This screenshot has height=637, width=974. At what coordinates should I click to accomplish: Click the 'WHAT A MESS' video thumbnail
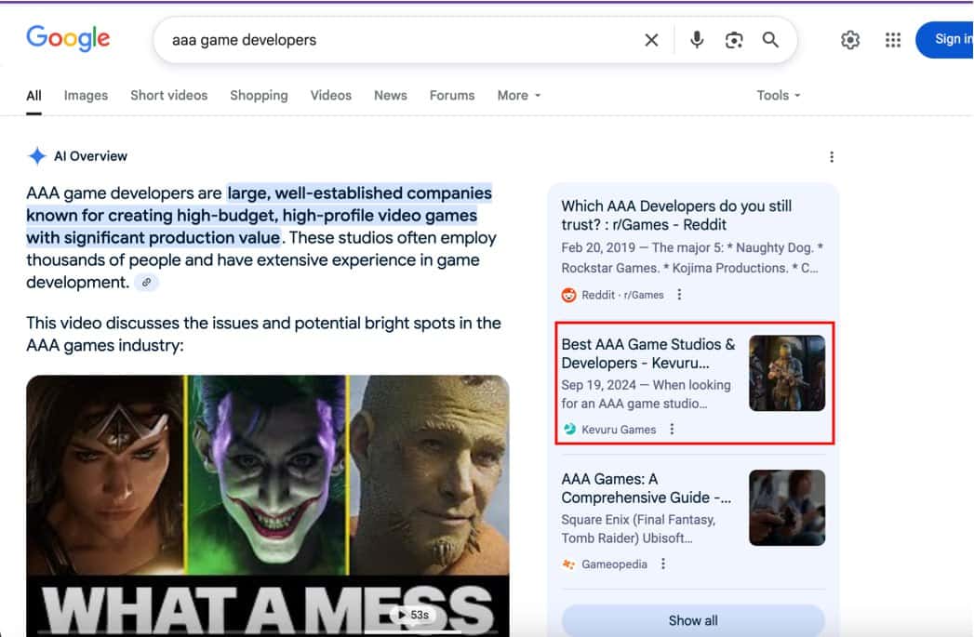tap(268, 505)
